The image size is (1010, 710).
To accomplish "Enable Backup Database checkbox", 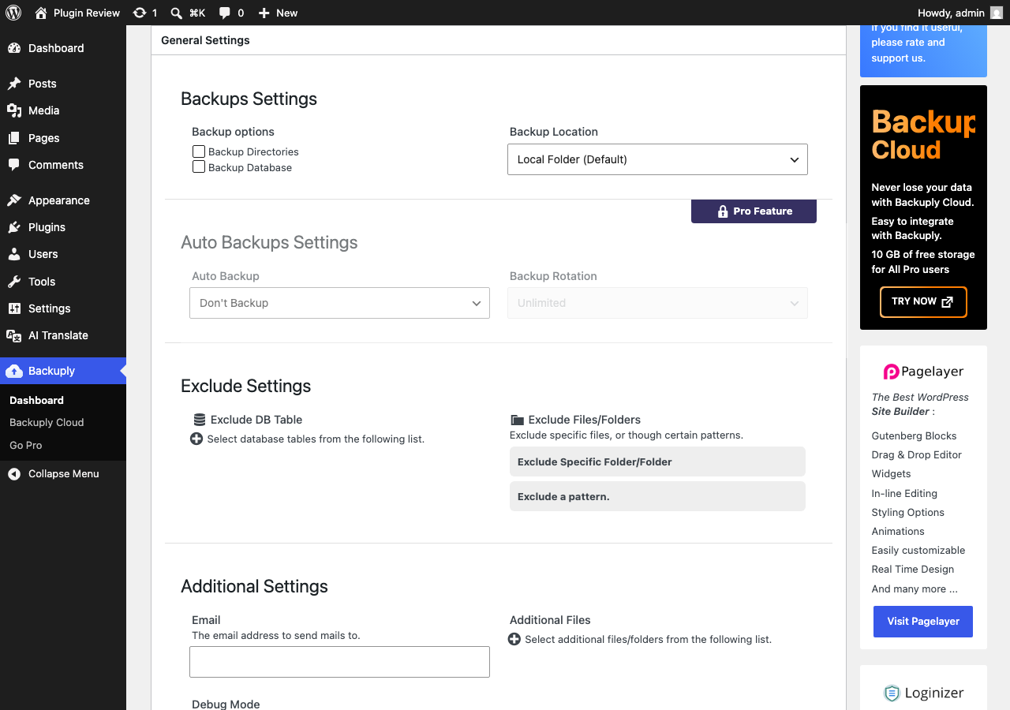I will 199,167.
